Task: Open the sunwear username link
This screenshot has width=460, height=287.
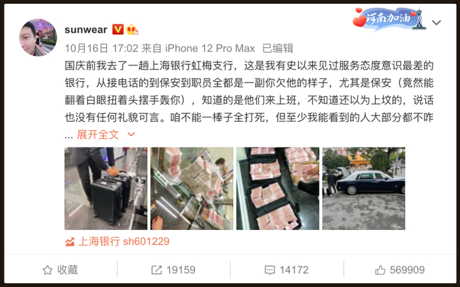Action: (85, 29)
